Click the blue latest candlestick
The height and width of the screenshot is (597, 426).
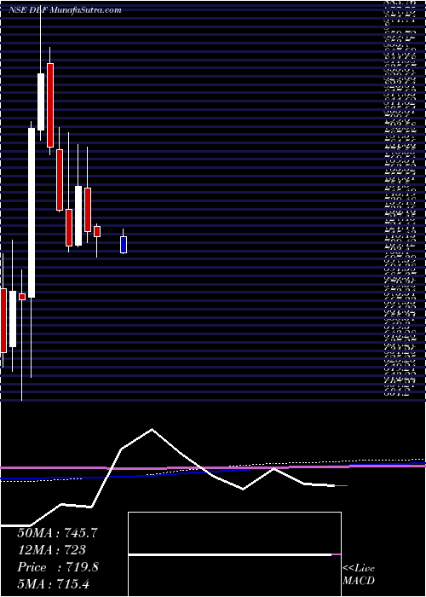click(x=124, y=245)
